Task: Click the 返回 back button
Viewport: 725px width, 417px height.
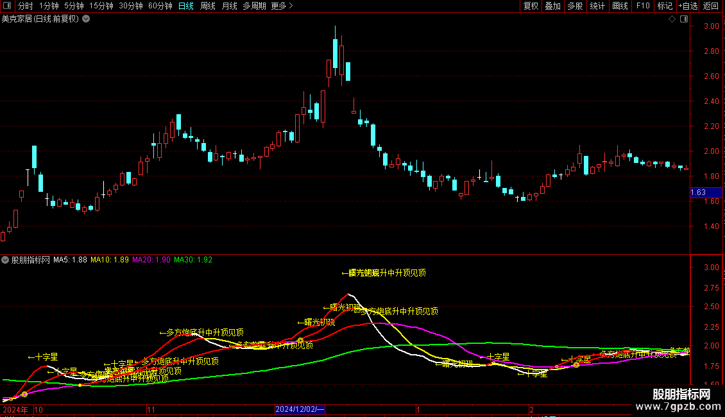Action: click(711, 6)
